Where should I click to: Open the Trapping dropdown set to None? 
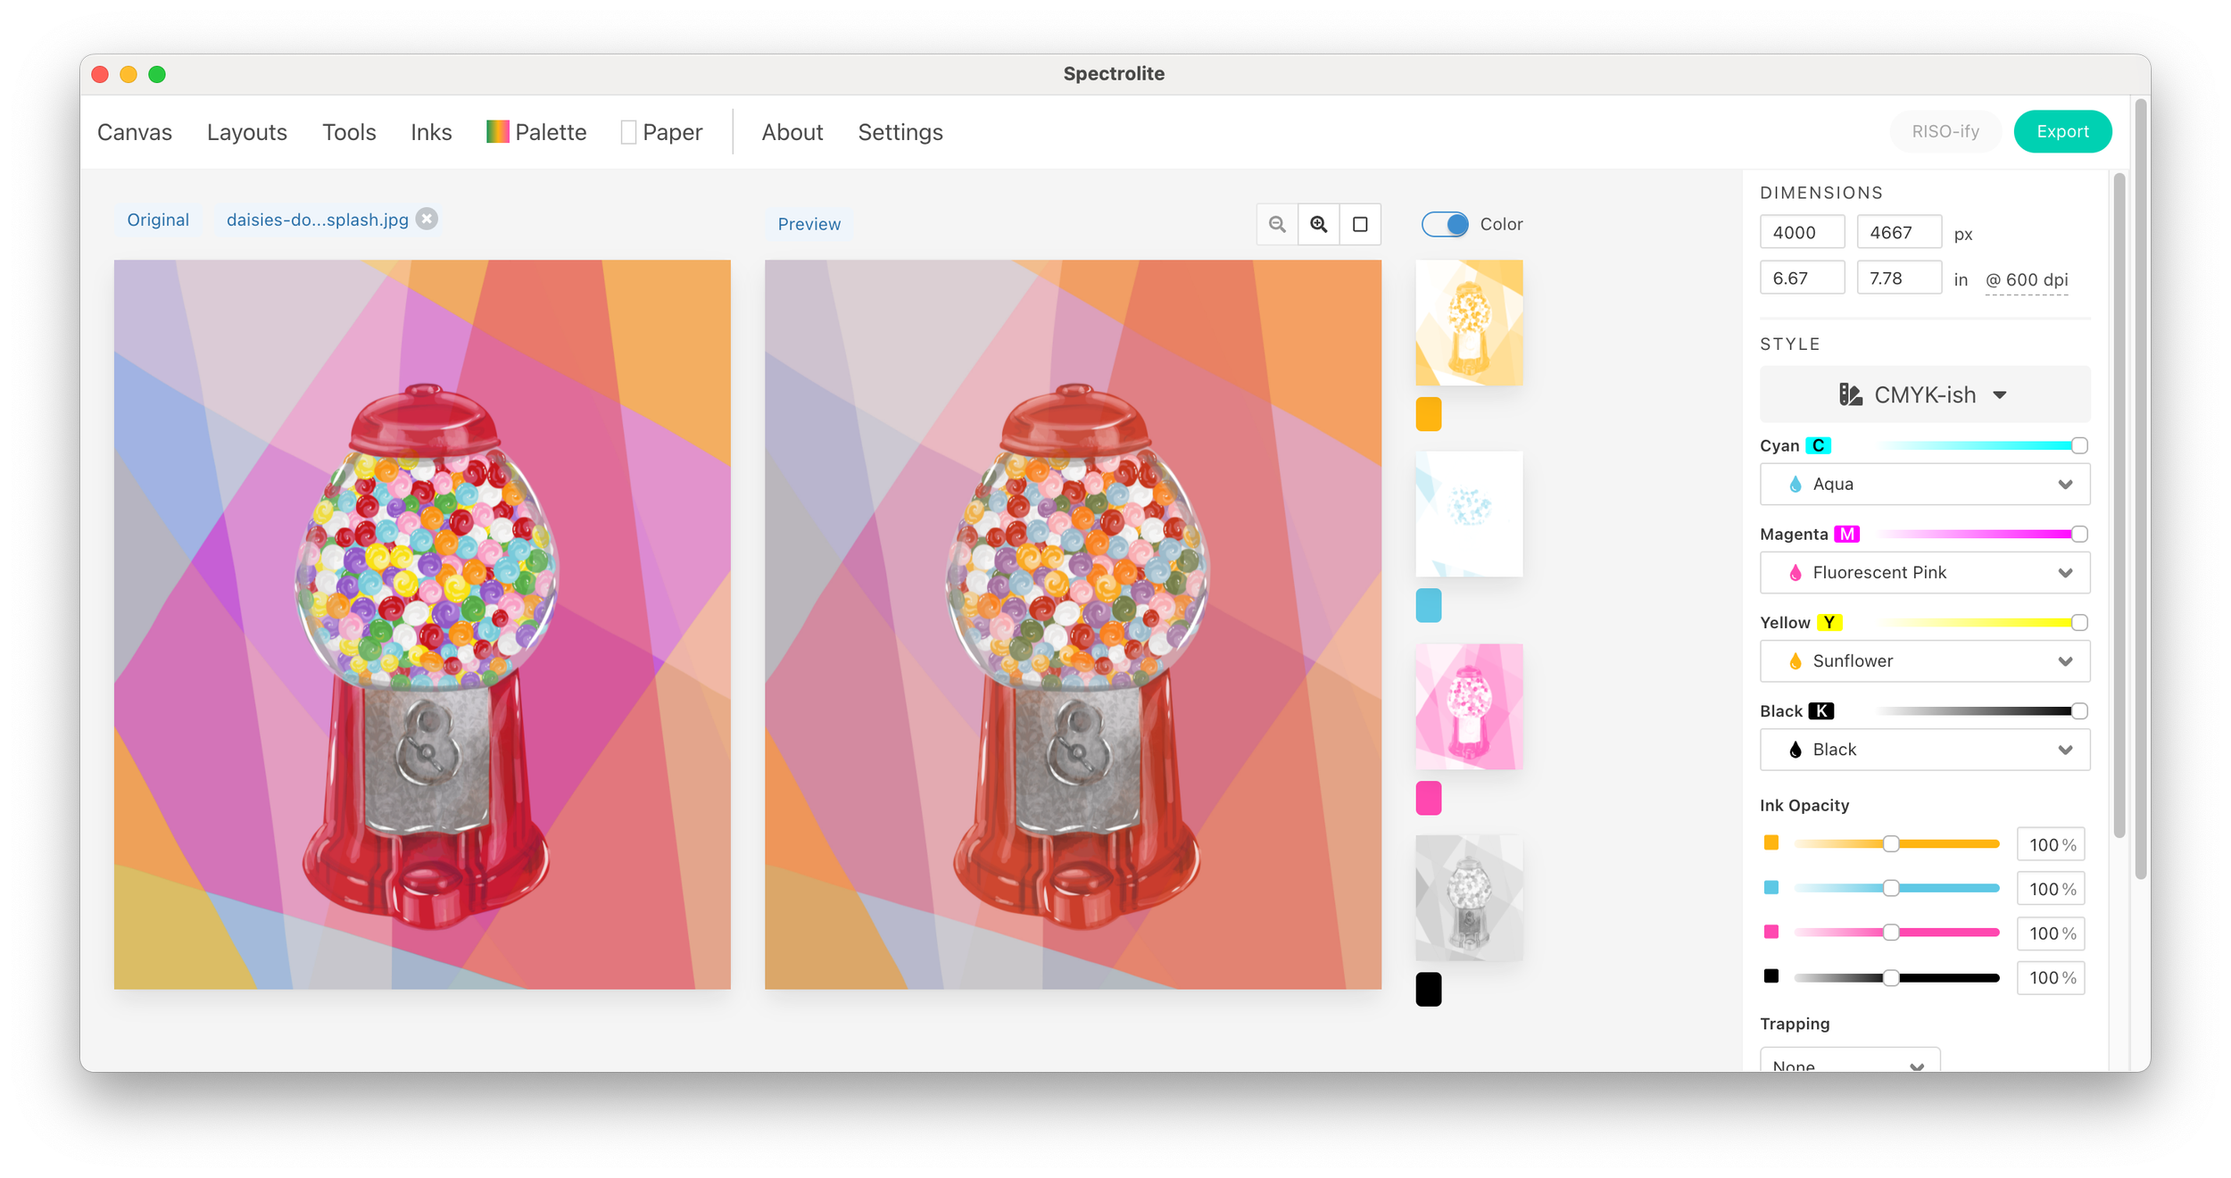(x=1850, y=1060)
